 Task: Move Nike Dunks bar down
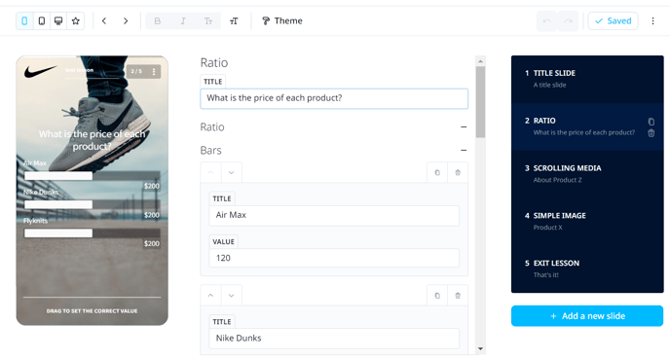tap(231, 296)
